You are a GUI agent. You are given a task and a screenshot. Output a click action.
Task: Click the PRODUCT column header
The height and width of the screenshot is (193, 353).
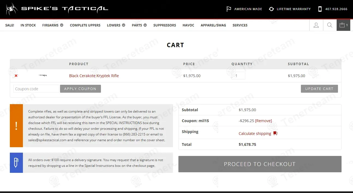(x=79, y=64)
